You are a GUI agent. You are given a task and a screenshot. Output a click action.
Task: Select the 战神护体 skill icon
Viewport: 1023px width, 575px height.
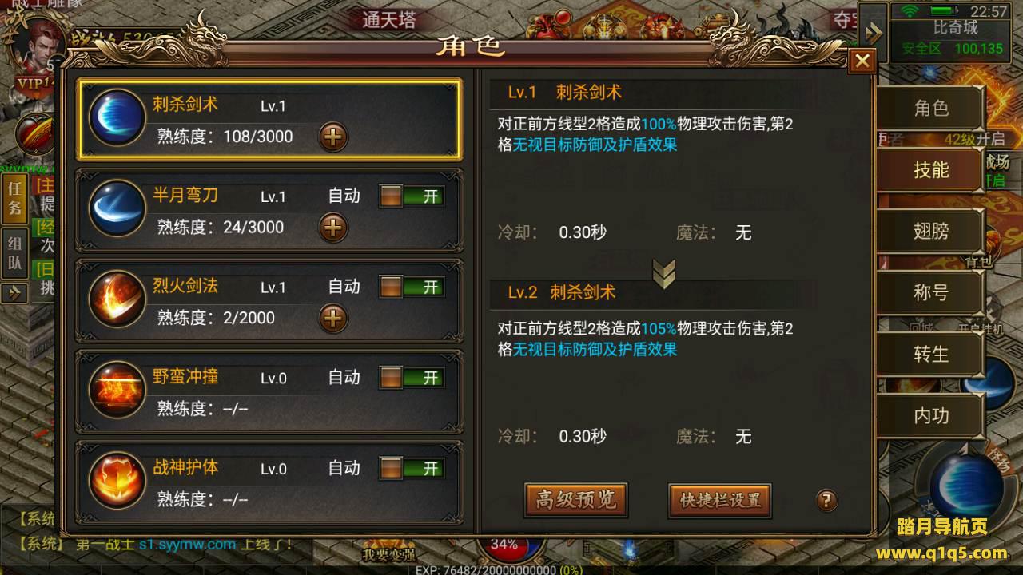[x=117, y=480]
